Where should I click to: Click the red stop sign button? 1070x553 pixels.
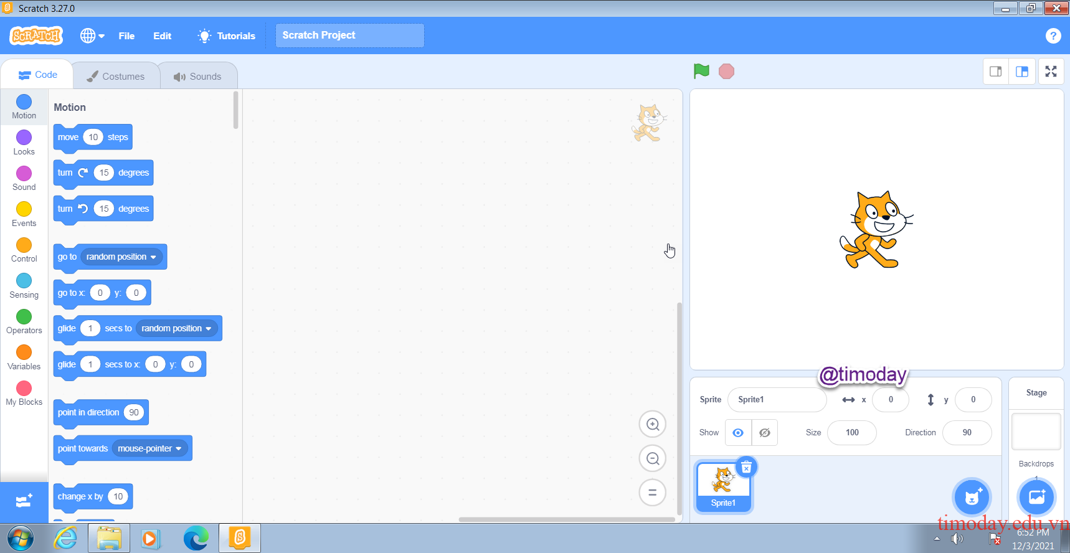[726, 72]
